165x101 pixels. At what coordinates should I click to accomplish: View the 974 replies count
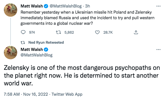click(32, 32)
